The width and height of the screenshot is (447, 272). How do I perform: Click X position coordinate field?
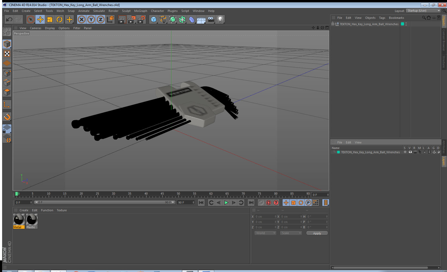(265, 217)
